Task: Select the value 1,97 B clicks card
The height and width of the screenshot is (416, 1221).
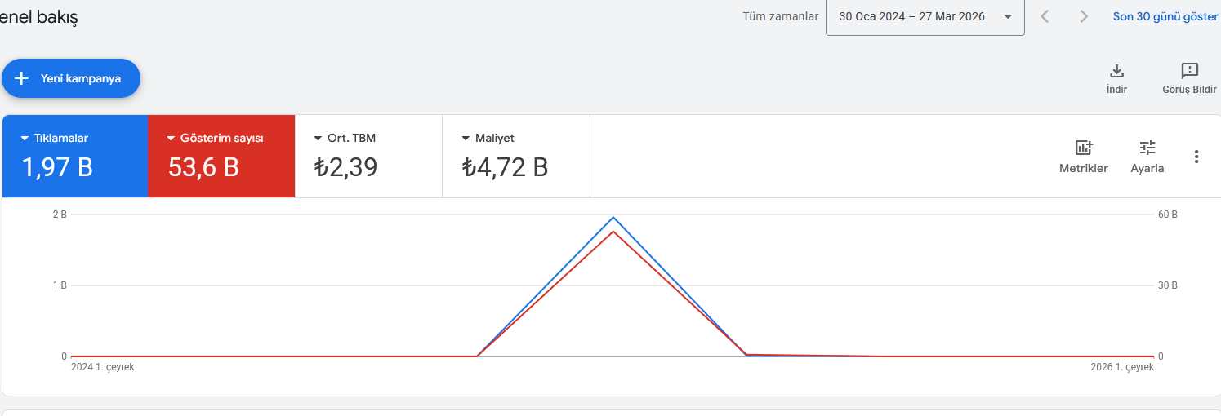Action: point(57,167)
